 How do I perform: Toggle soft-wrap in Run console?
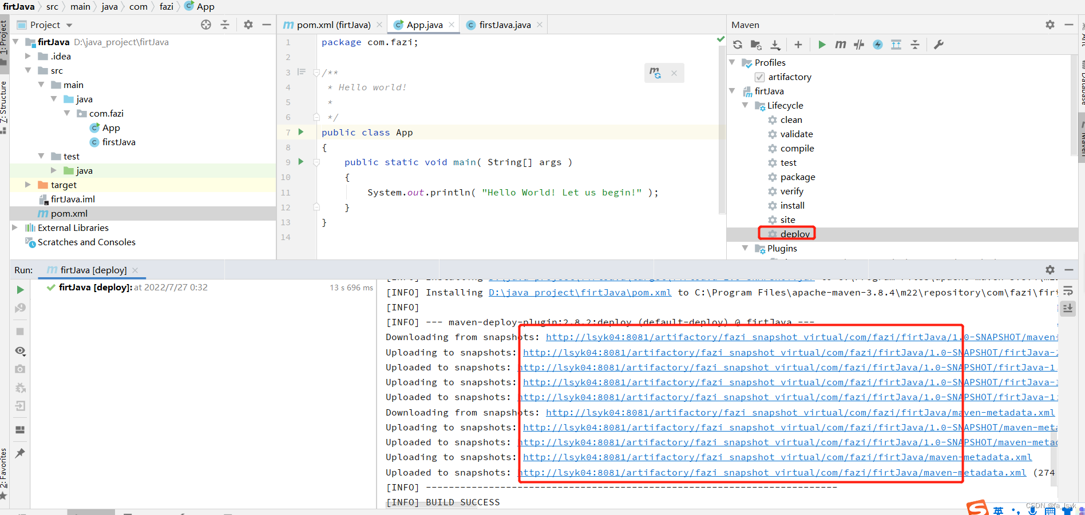tap(1068, 291)
